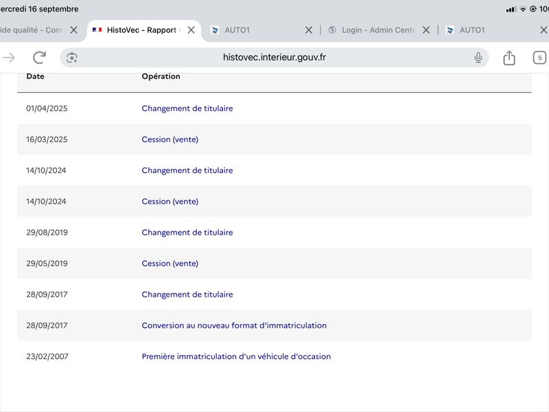Click Conversion au nouveau format d'immatriculation
The image size is (549, 412).
click(234, 325)
